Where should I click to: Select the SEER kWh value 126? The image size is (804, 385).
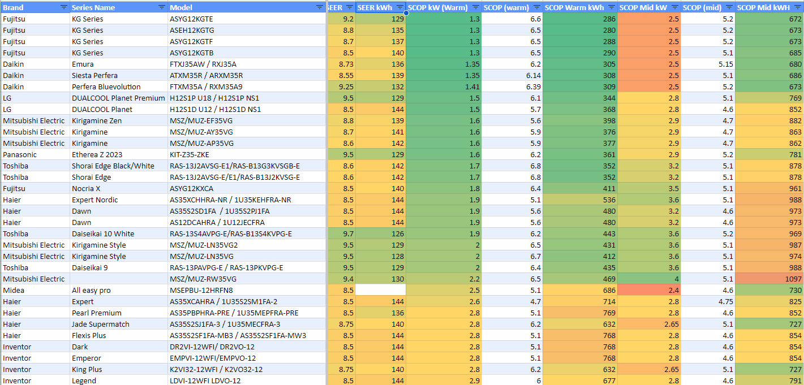[381, 233]
